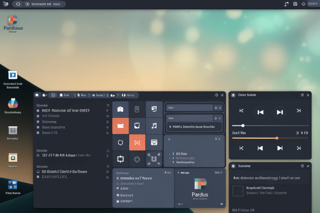Viewport: 320px width, 213px height.
Task: Select the scroll document tile
Action: coord(154,109)
